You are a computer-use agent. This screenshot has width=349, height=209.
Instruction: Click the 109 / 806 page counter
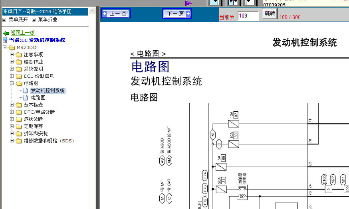[x=290, y=17]
